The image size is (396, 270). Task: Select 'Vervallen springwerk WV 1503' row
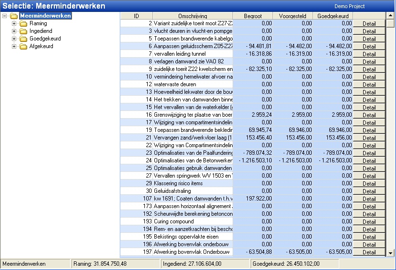[x=193, y=176]
